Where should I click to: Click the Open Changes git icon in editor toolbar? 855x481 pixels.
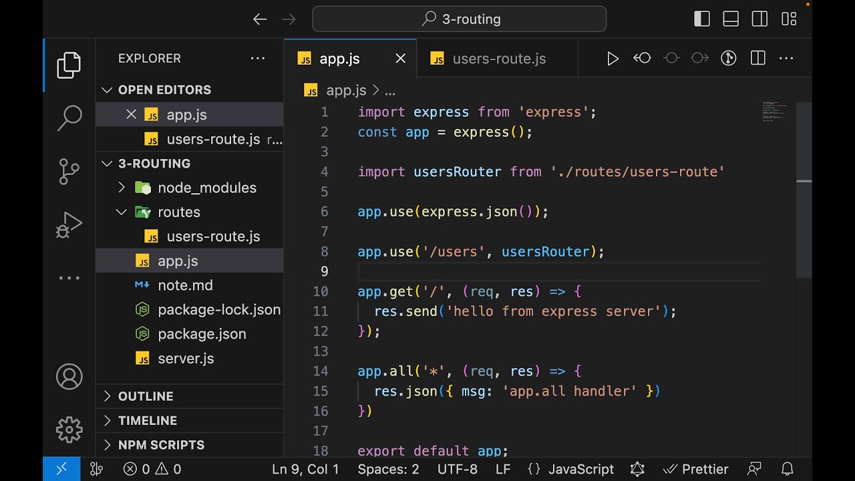728,59
